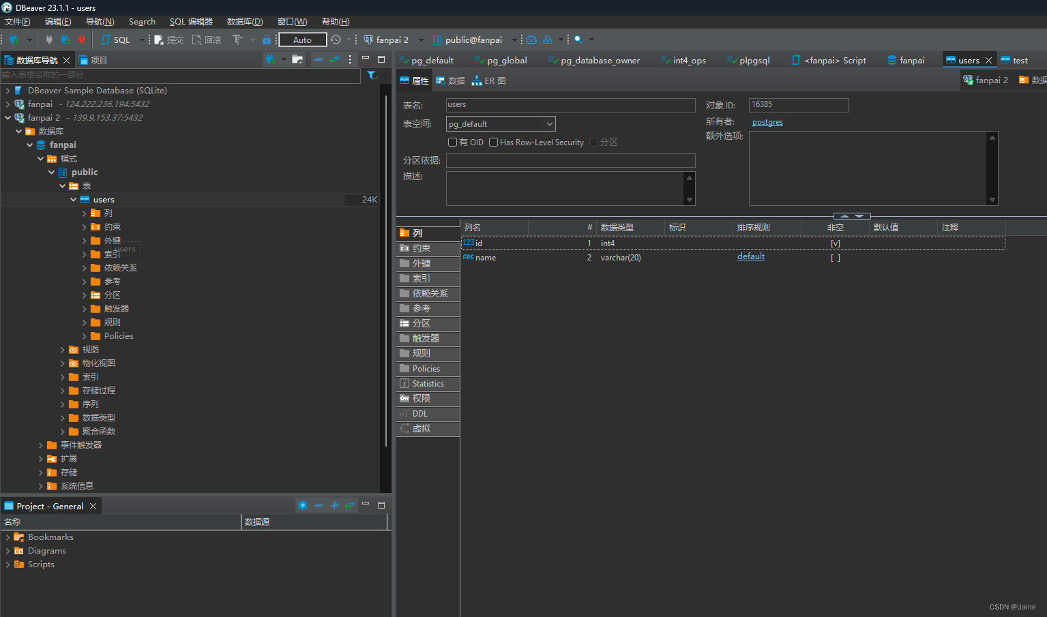This screenshot has width=1047, height=617.
Task: Open the 编辑(E) menu
Action: 58,22
